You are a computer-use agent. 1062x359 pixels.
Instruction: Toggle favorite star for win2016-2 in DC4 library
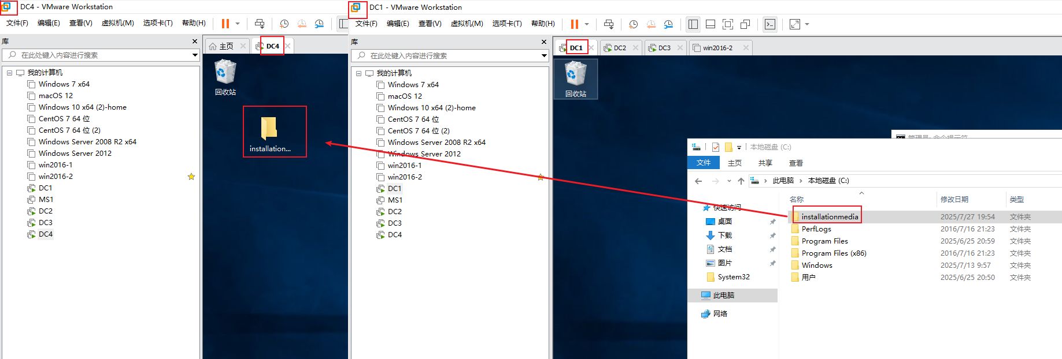coord(191,177)
